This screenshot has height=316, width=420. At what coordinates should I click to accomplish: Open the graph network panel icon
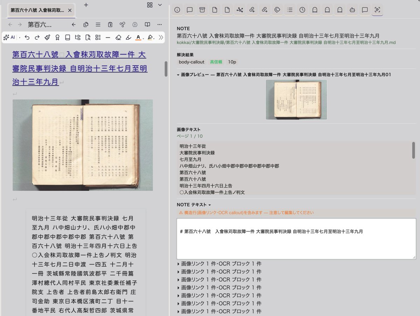pyautogui.click(x=240, y=10)
